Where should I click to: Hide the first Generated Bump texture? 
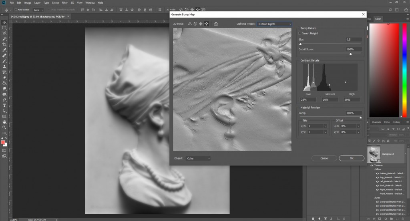click(x=377, y=202)
